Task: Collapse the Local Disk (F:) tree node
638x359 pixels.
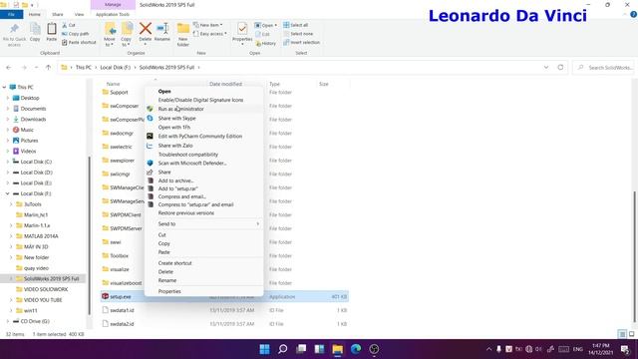Action: click(7, 193)
